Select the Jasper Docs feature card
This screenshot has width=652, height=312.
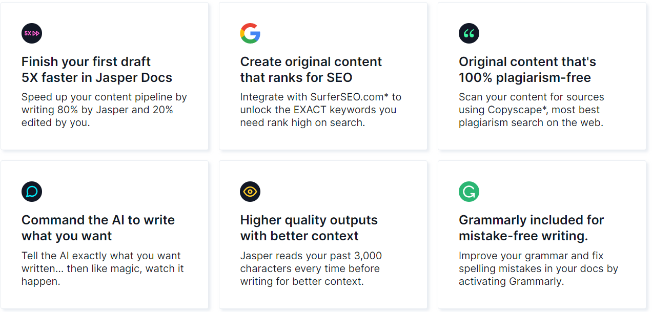105,76
